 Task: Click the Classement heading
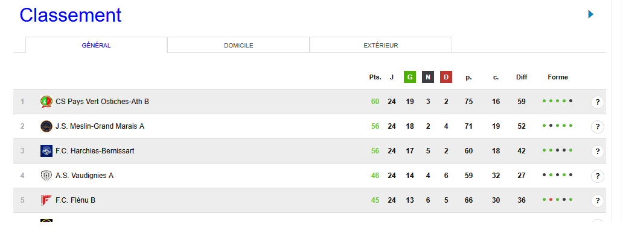point(70,15)
